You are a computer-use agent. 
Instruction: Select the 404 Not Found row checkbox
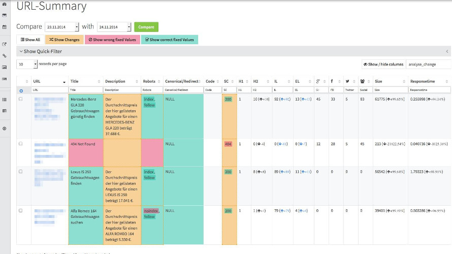20,144
